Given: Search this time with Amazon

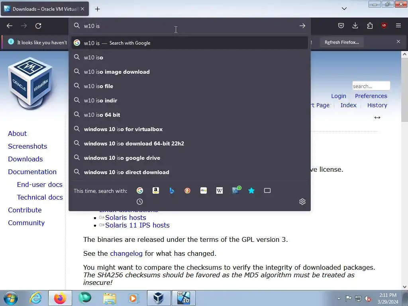Looking at the screenshot, I should pyautogui.click(x=156, y=191).
